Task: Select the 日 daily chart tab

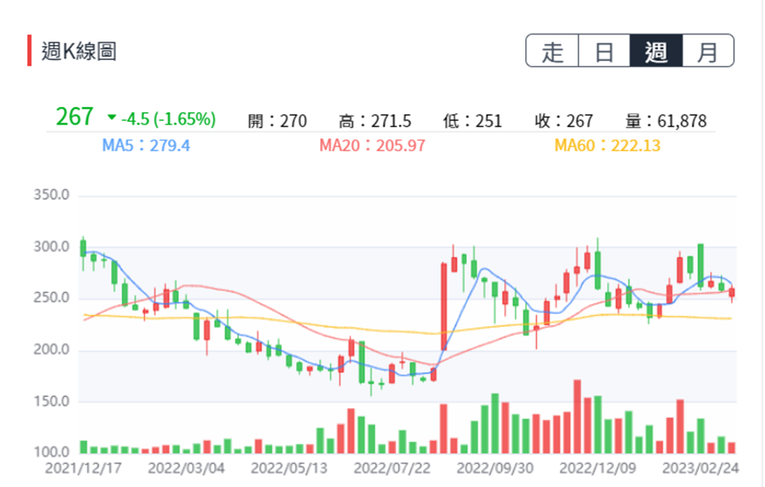Action: [x=604, y=51]
